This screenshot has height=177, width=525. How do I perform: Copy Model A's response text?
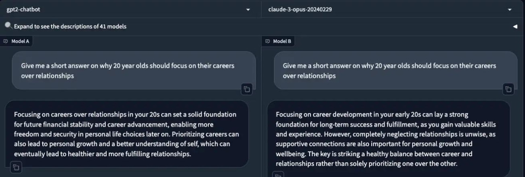(x=16, y=167)
